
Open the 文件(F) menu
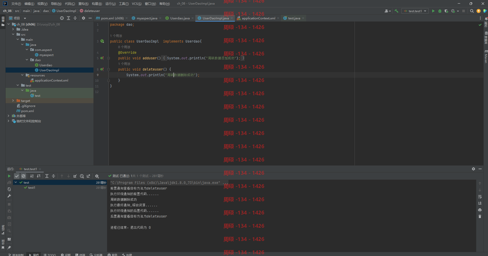click(16, 4)
